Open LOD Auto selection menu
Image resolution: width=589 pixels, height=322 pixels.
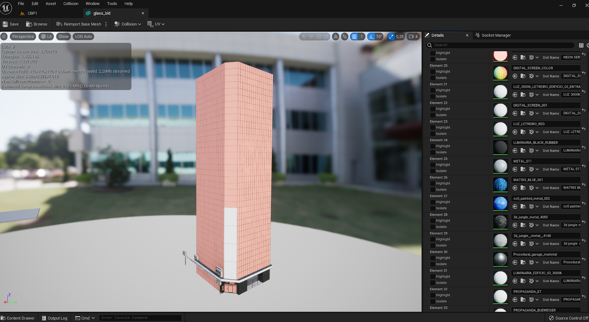point(84,36)
